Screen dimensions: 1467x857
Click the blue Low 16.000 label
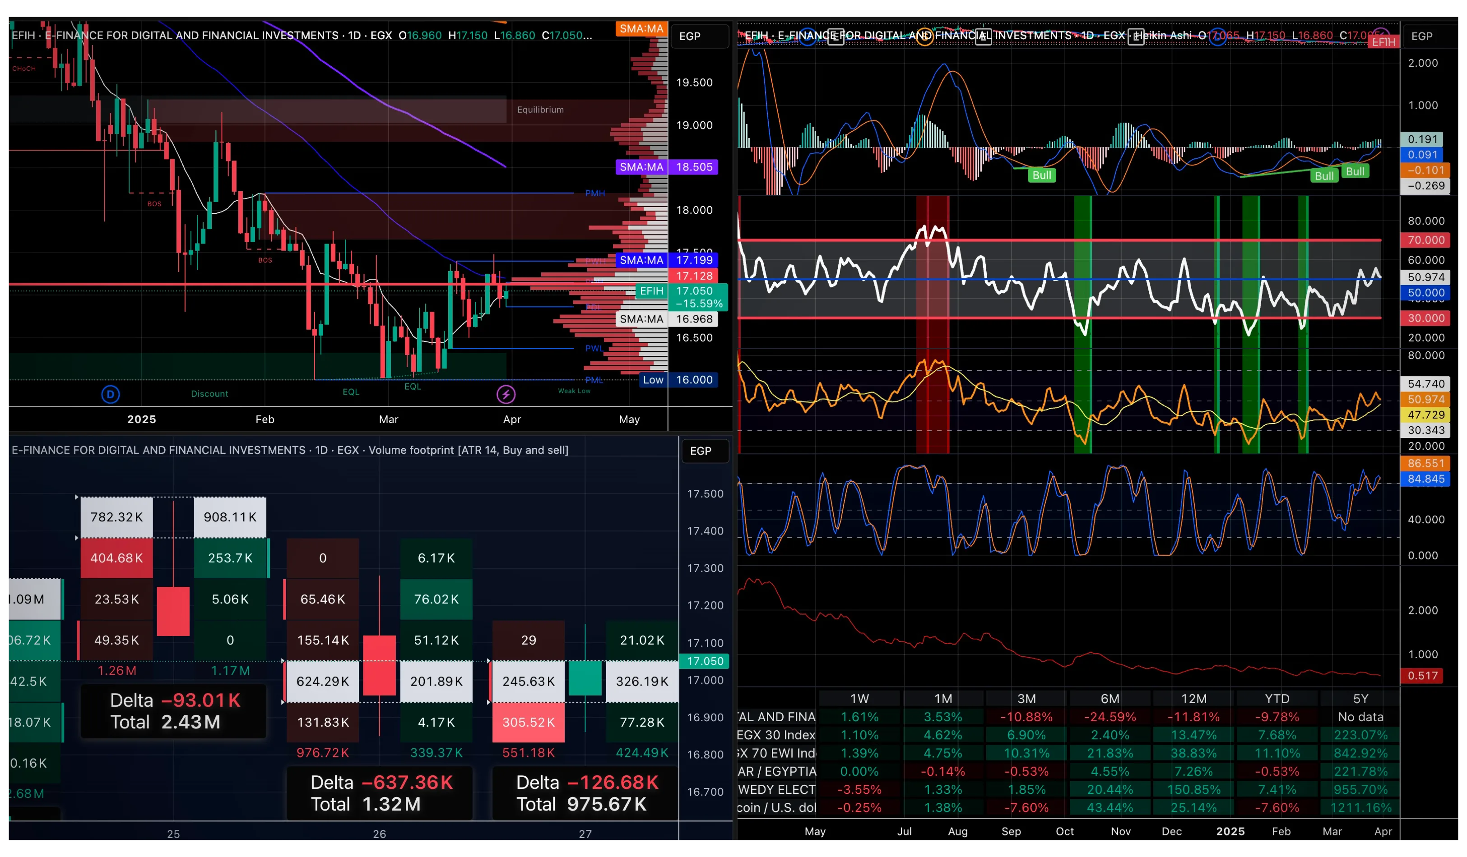click(679, 380)
